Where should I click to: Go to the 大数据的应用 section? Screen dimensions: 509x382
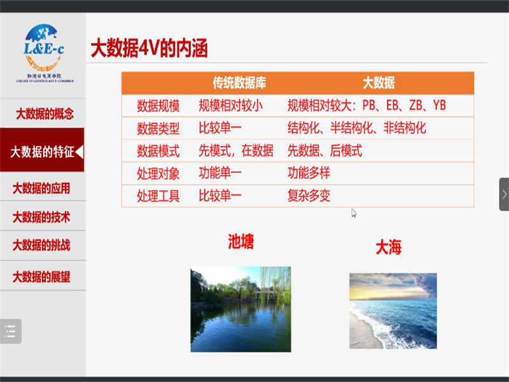click(x=41, y=188)
